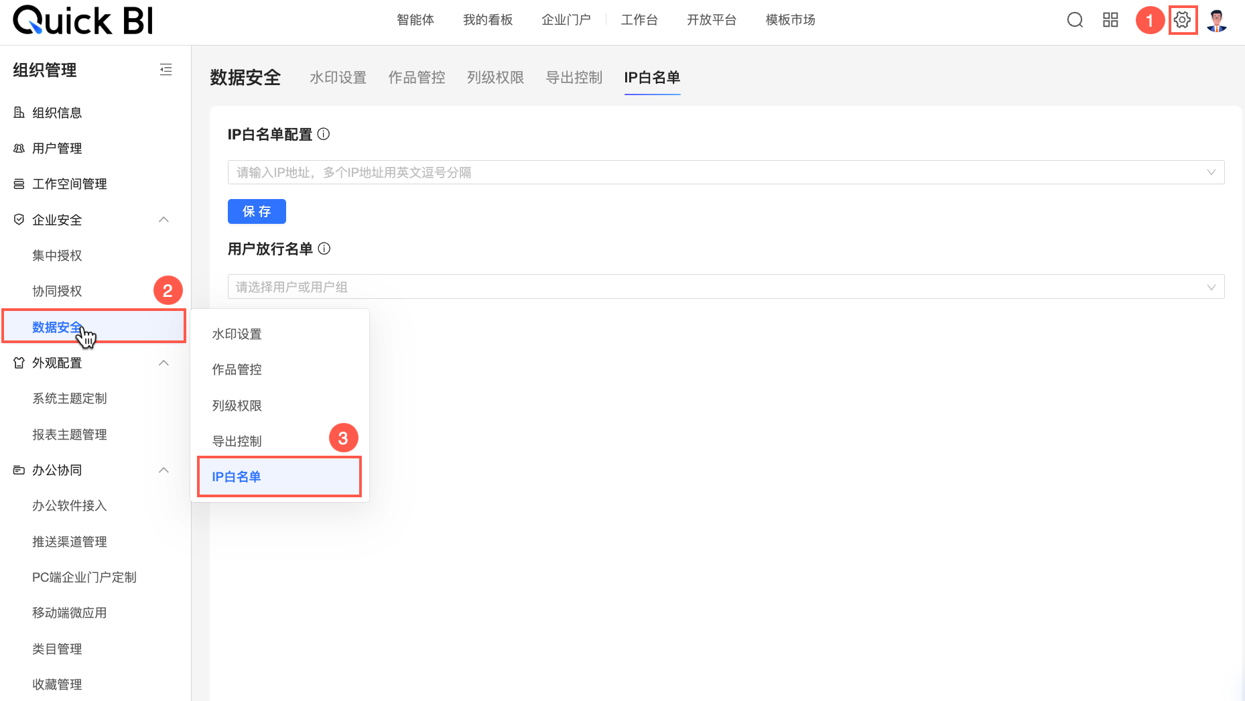Click into the IP address input field
The image size is (1245, 701).
726,172
